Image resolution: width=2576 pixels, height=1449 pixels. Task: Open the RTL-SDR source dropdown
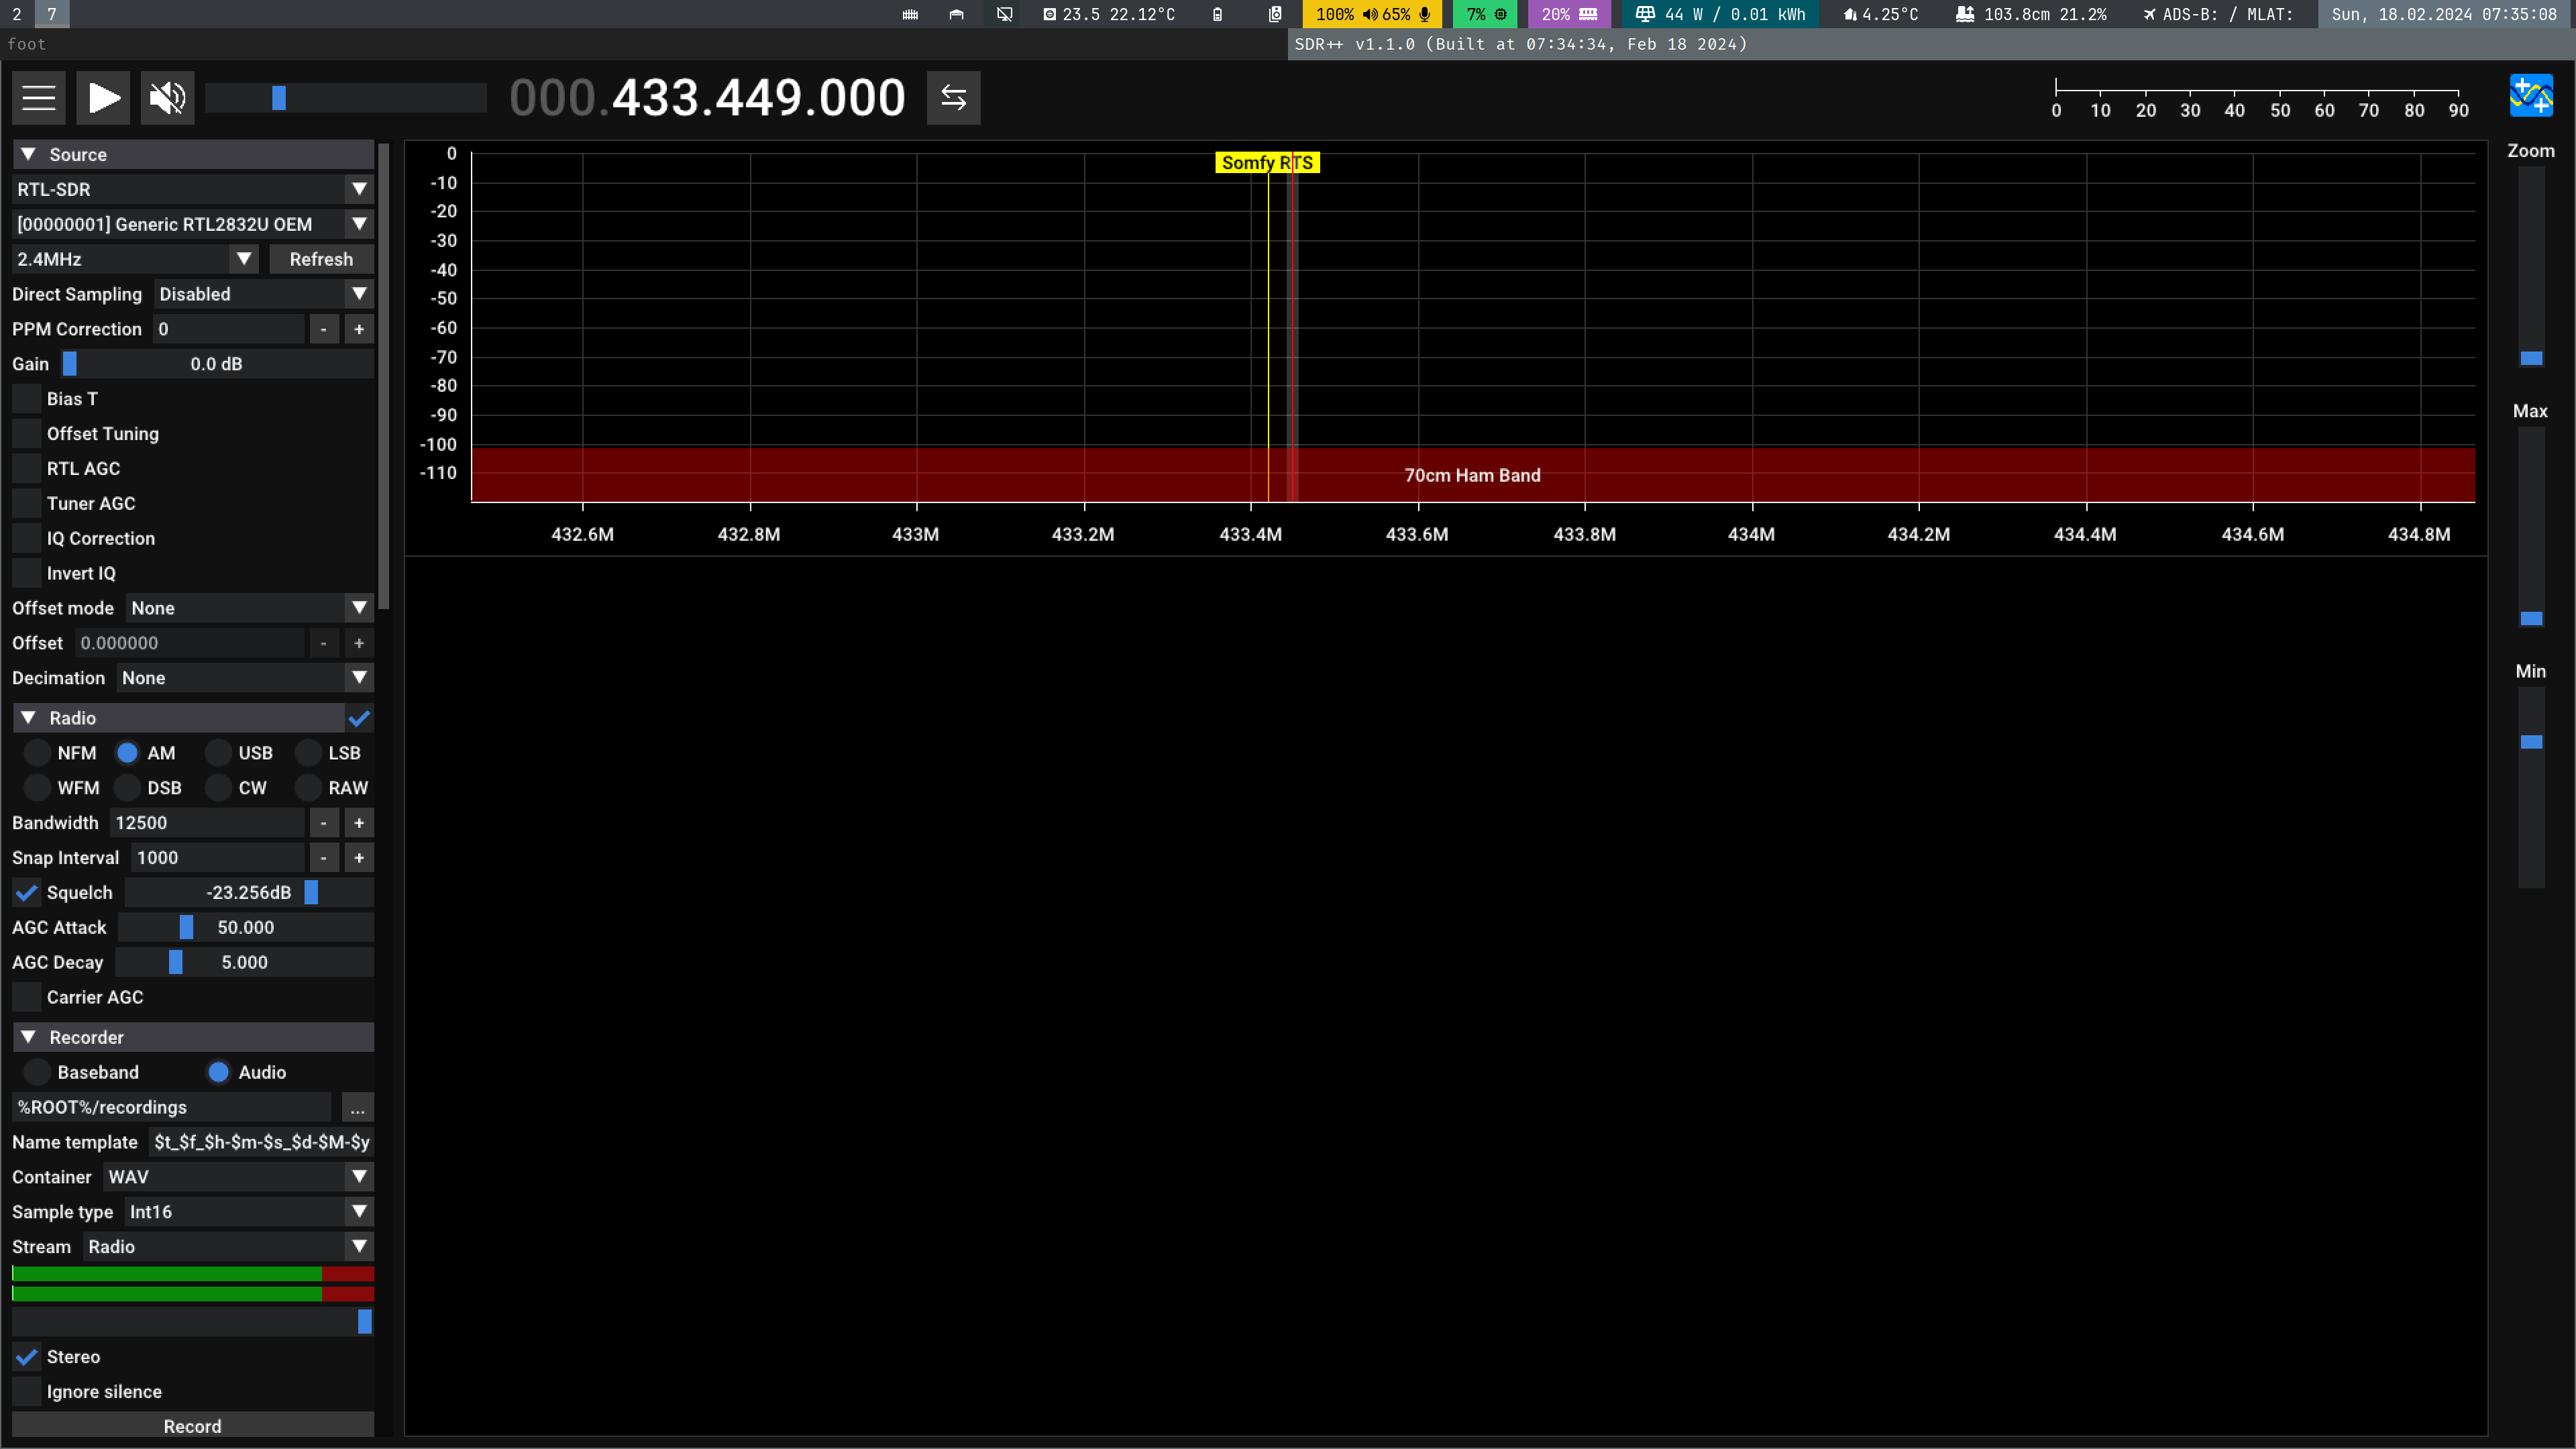[x=193, y=189]
